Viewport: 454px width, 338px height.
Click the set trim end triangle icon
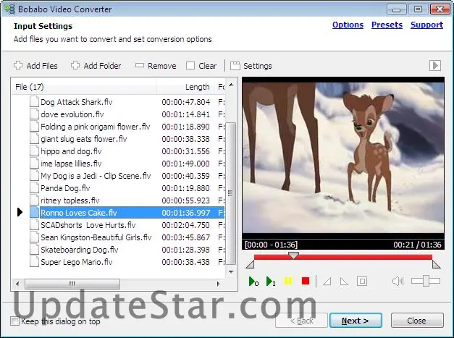click(344, 281)
